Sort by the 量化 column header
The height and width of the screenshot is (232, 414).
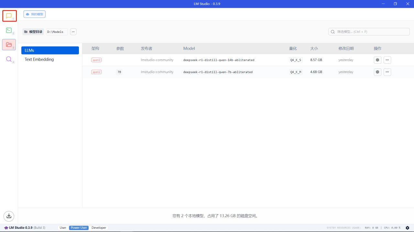tap(293, 48)
